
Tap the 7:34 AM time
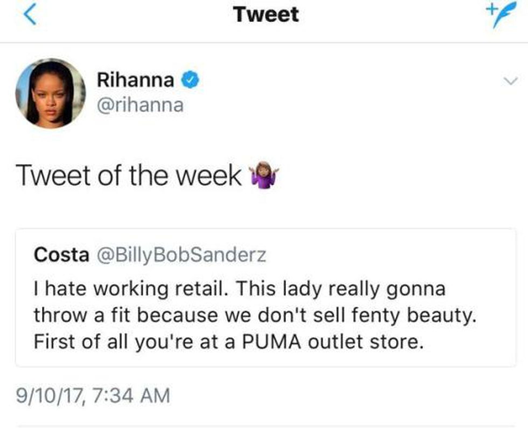(131, 397)
